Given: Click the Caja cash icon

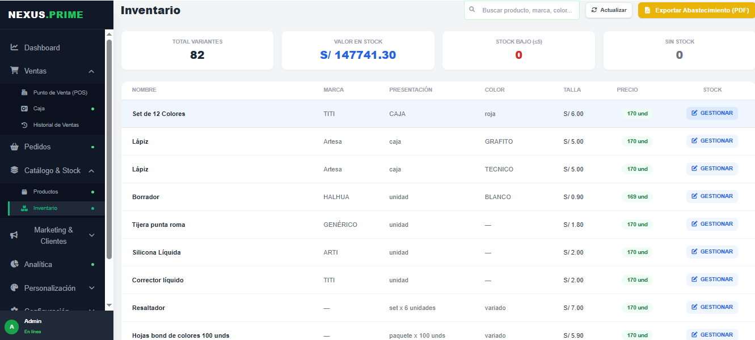Looking at the screenshot, I should pos(24,108).
